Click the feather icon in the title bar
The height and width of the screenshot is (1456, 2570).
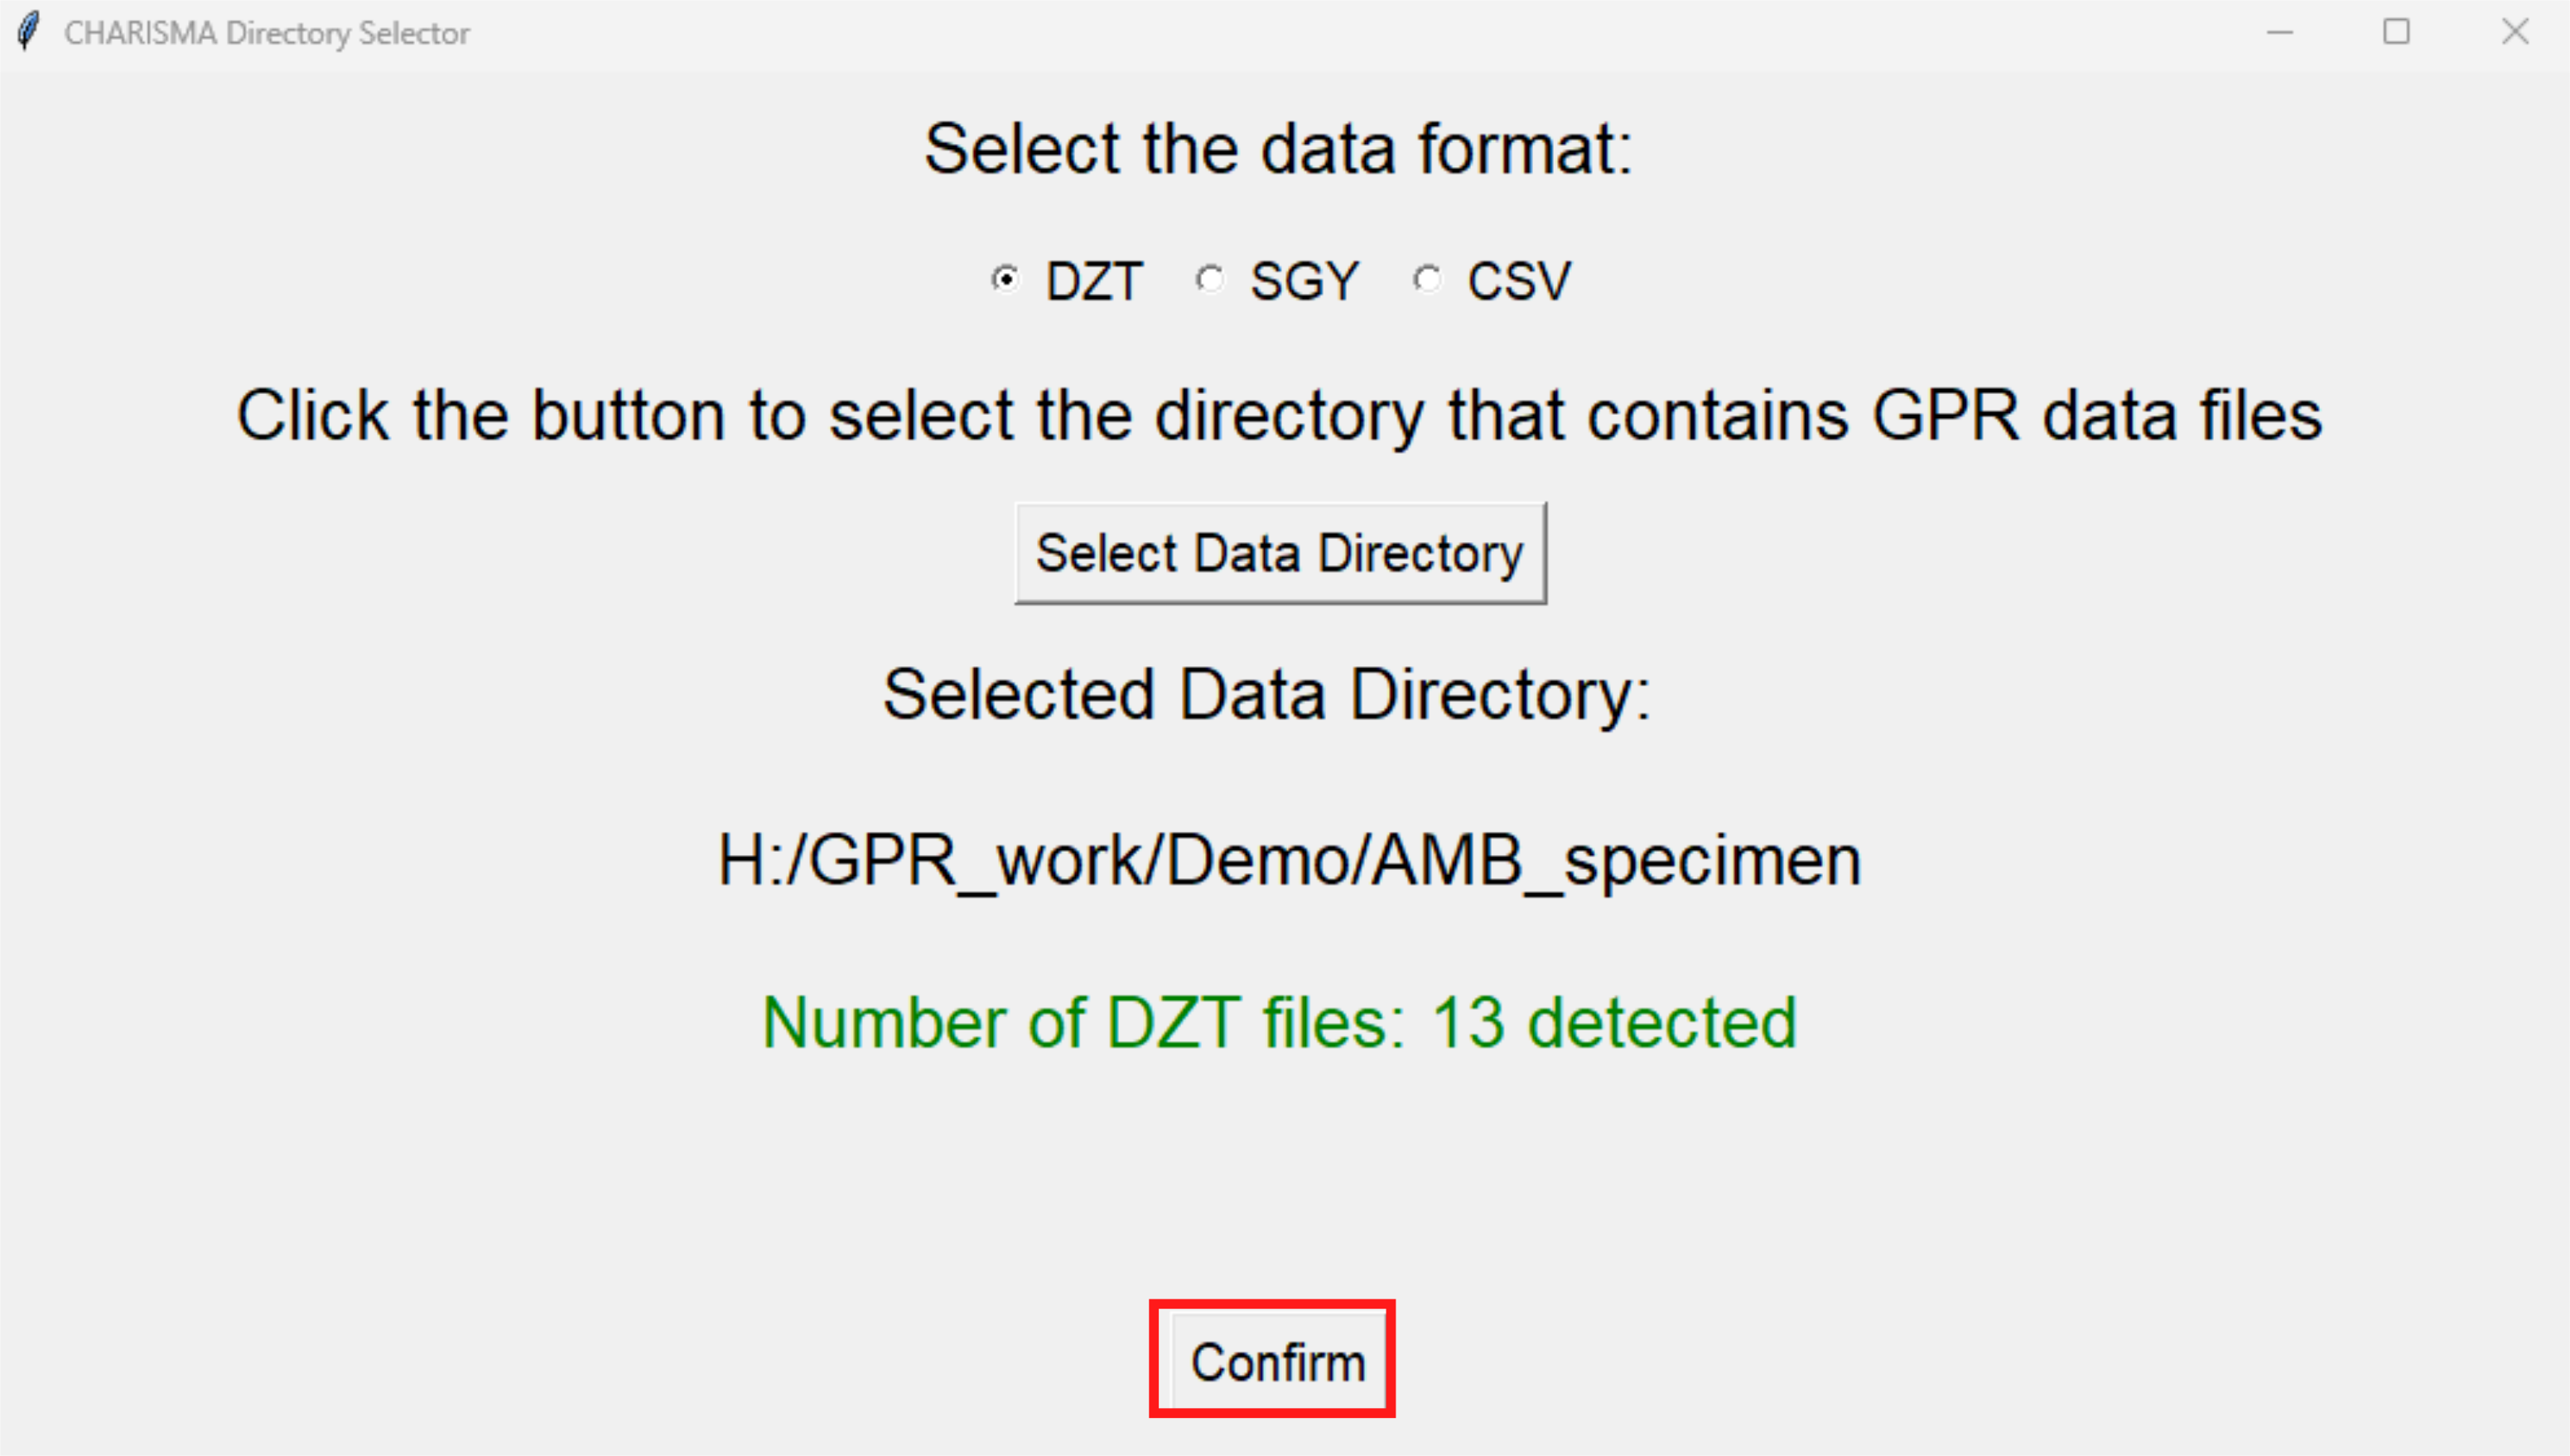point(29,31)
